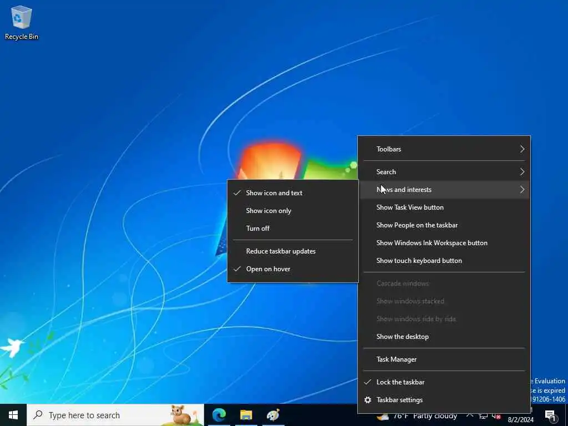Viewport: 568px width, 426px height.
Task: Open File Explorer from the taskbar
Action: 246,415
